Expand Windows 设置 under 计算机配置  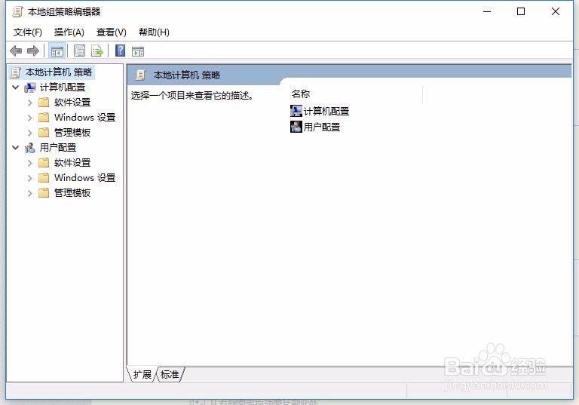[x=30, y=118]
